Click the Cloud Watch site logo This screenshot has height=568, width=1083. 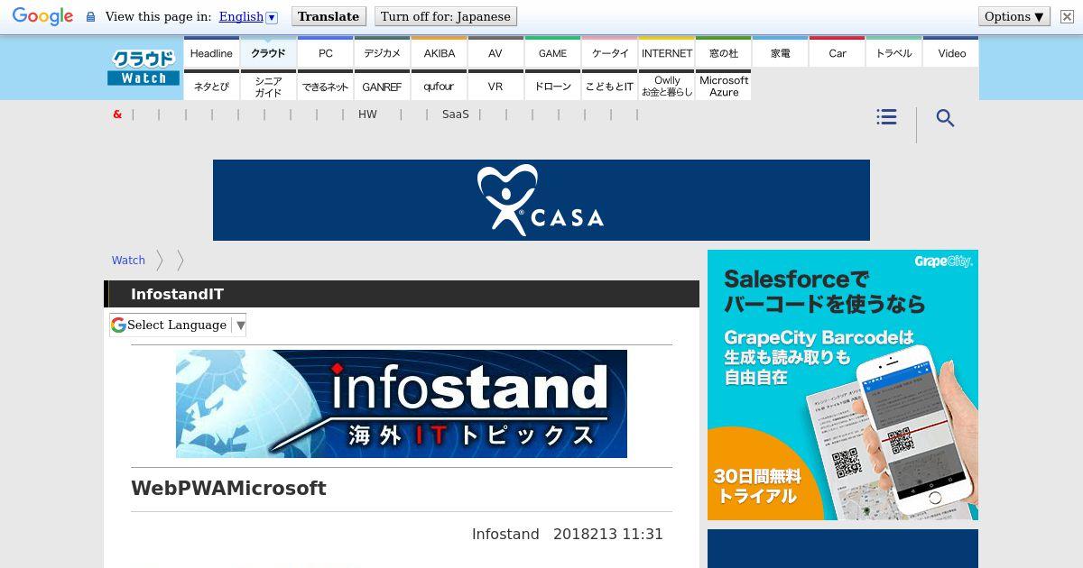click(143, 68)
